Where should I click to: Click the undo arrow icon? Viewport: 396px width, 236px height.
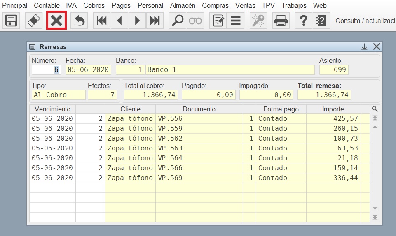pos(79,21)
